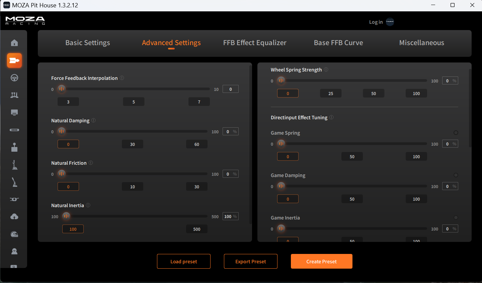Show info icon for Directinput Effect Tuning
482x283 pixels.
coord(331,117)
